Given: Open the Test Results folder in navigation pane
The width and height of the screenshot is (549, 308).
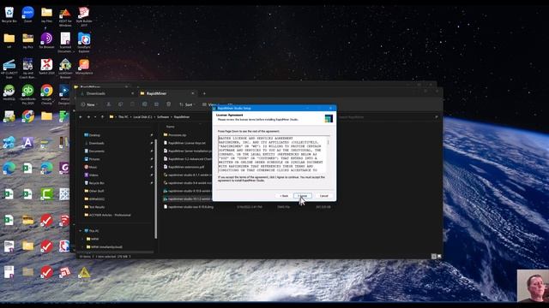Looking at the screenshot, I should (x=97, y=207).
